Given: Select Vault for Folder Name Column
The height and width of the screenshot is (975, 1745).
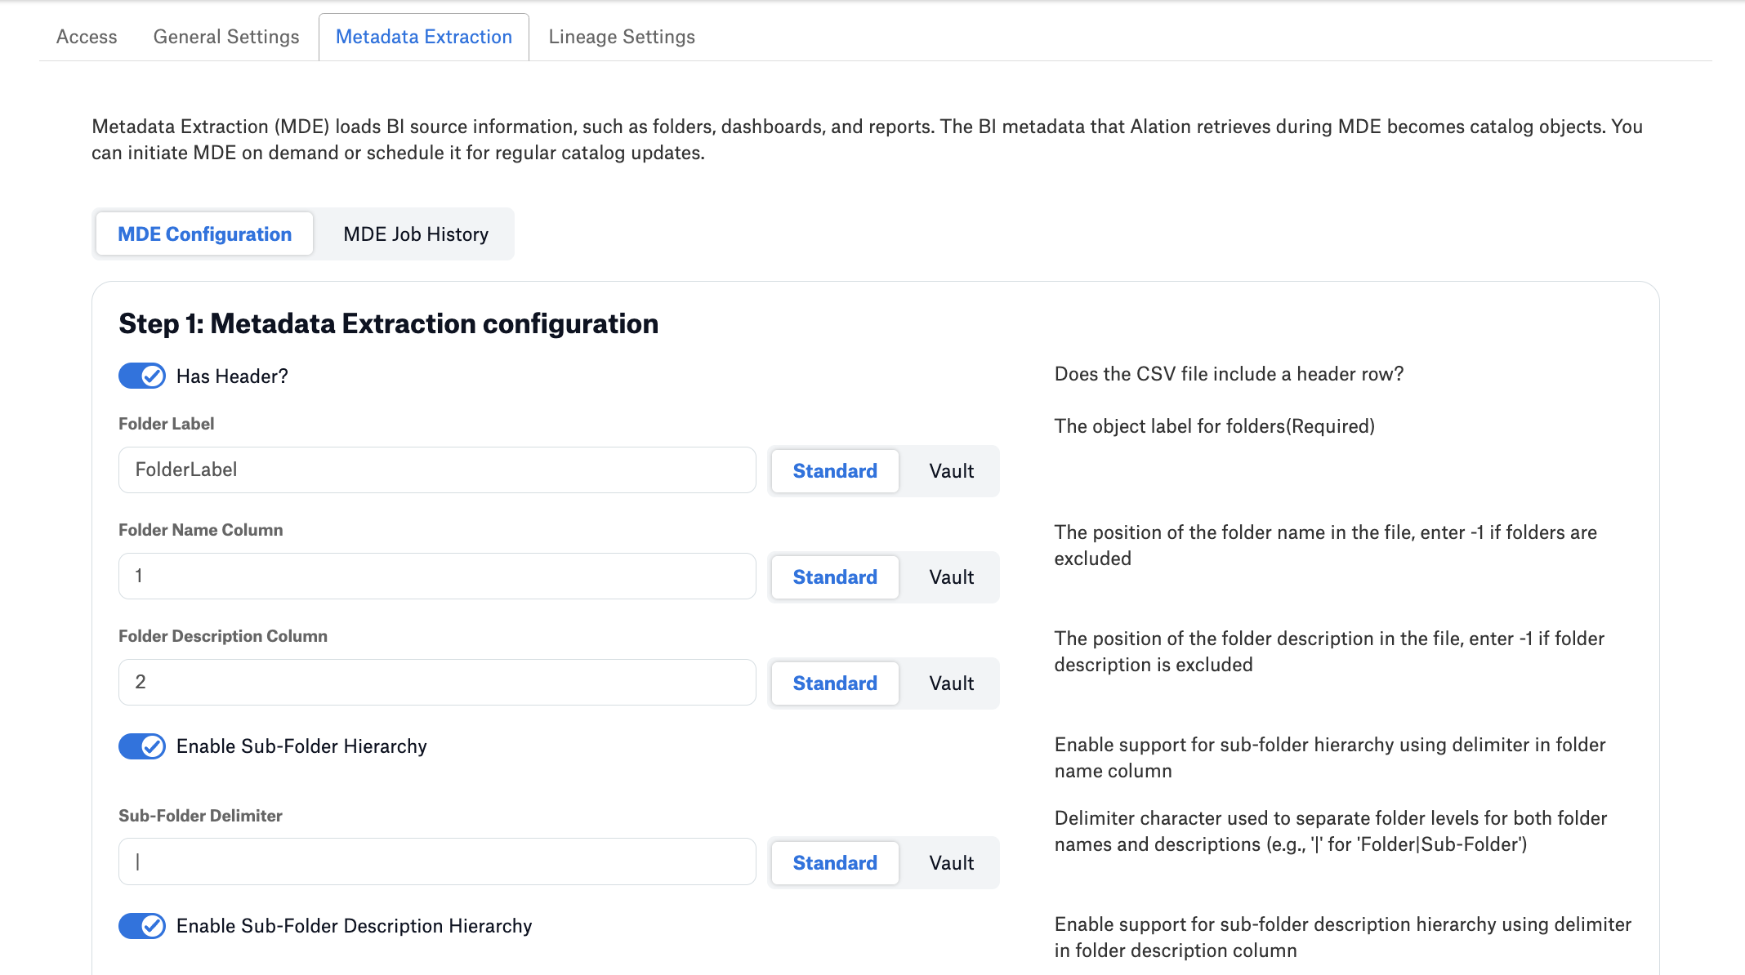Looking at the screenshot, I should point(951,577).
